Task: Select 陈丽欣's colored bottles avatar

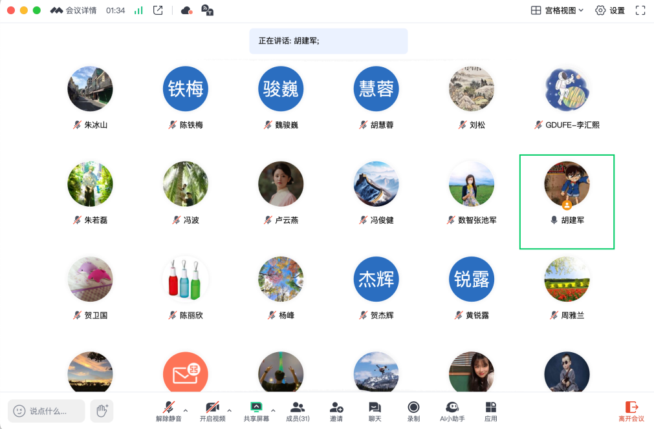Action: (186, 279)
